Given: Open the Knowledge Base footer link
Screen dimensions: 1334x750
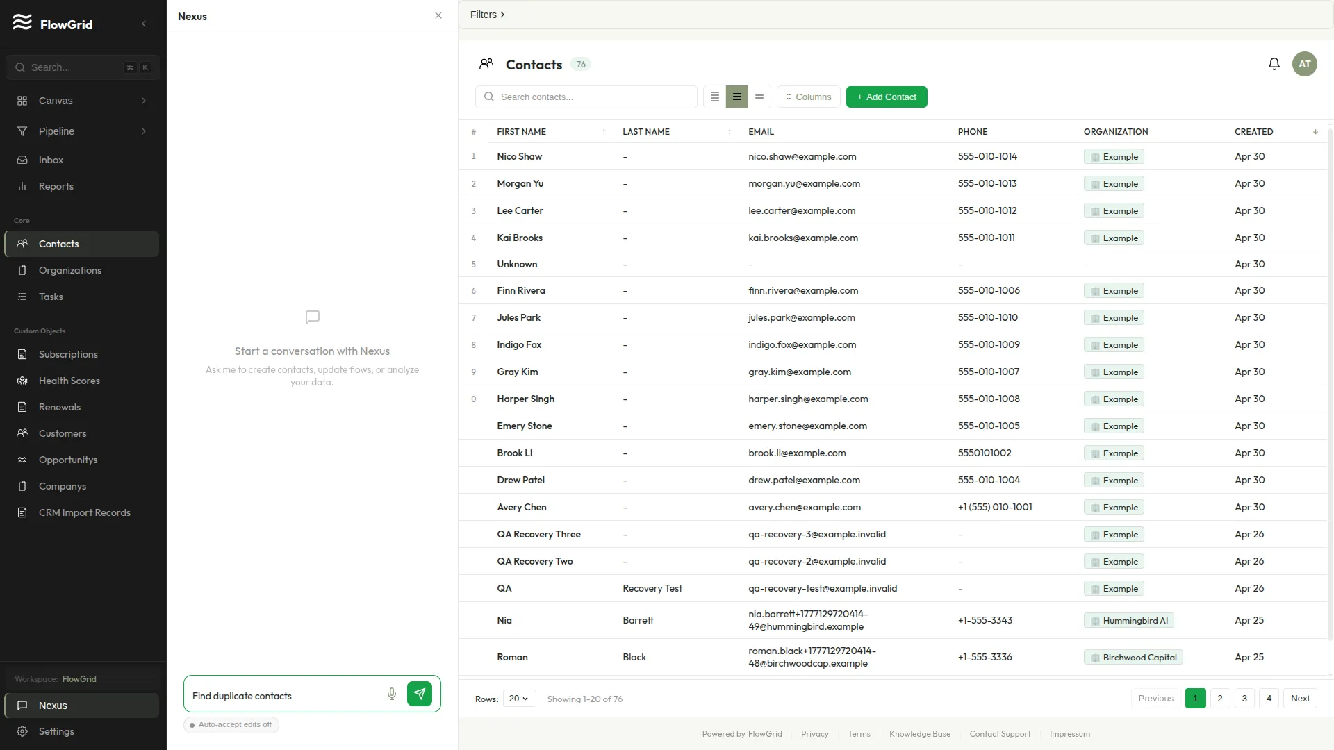Looking at the screenshot, I should (x=920, y=734).
